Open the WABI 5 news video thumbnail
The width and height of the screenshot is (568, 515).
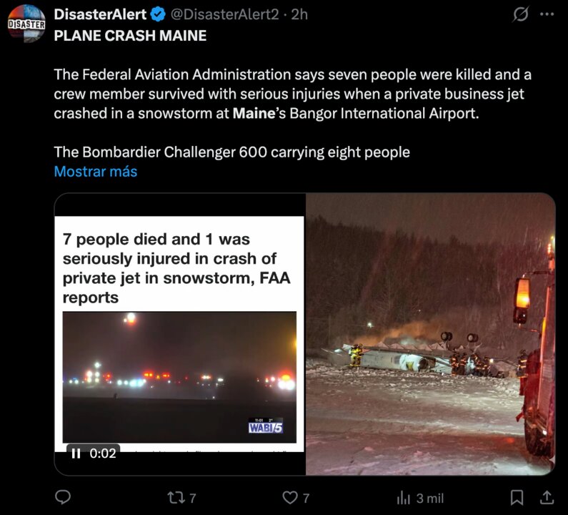(x=179, y=376)
